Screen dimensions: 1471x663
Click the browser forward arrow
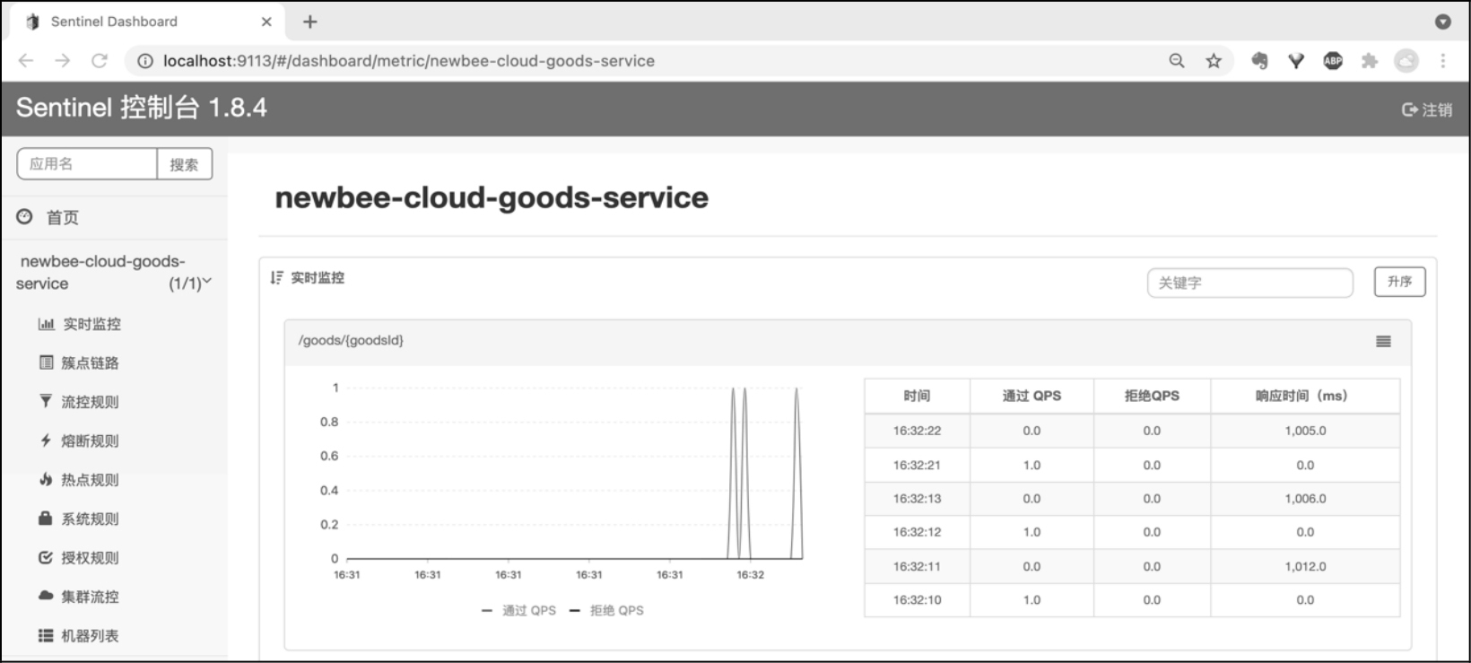pos(62,60)
